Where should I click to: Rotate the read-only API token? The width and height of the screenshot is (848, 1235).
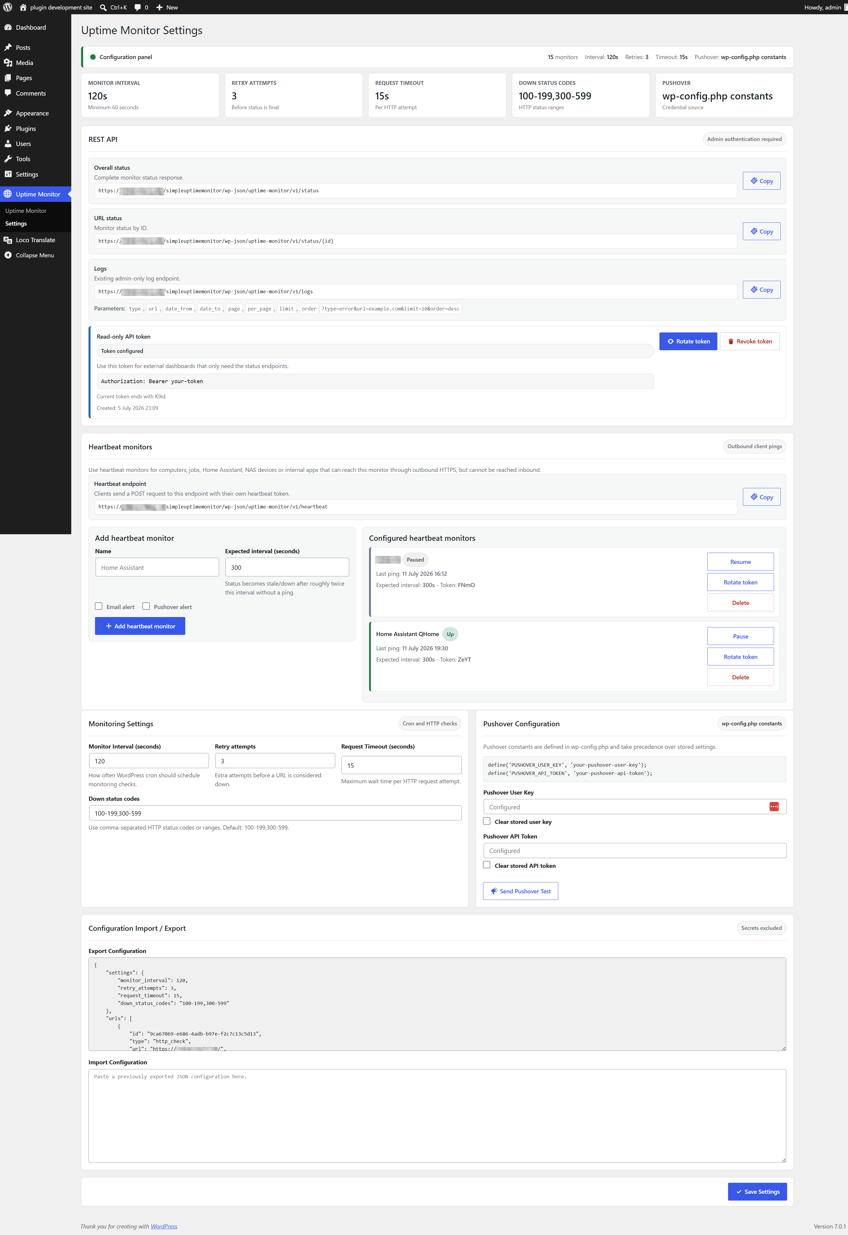point(688,341)
